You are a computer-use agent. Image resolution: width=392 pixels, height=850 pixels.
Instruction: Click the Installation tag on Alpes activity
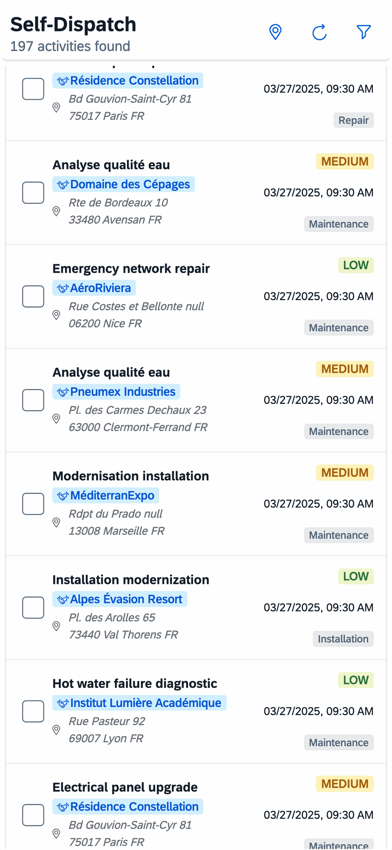(x=343, y=639)
